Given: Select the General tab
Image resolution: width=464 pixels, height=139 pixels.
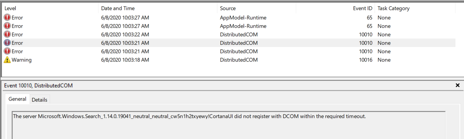Looking at the screenshot, I should pyautogui.click(x=17, y=99).
